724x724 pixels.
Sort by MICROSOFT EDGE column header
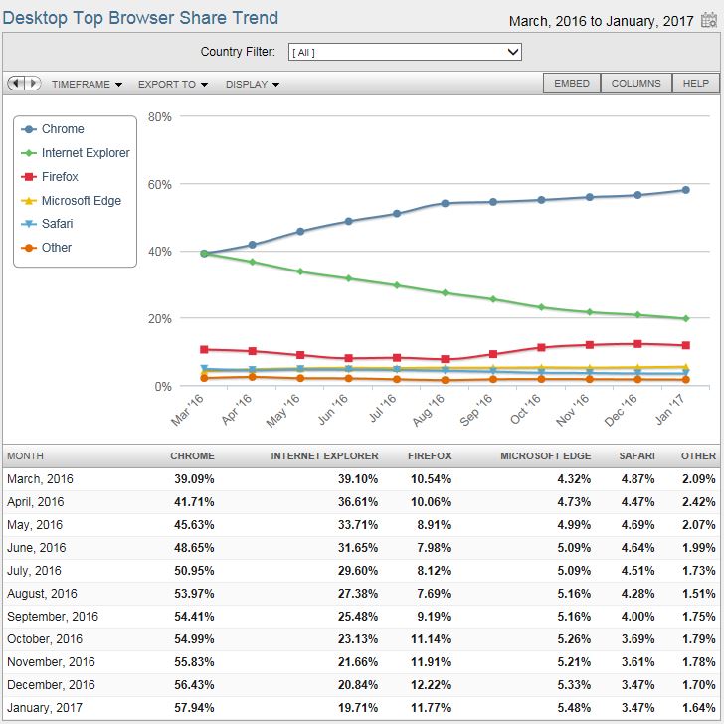(546, 456)
